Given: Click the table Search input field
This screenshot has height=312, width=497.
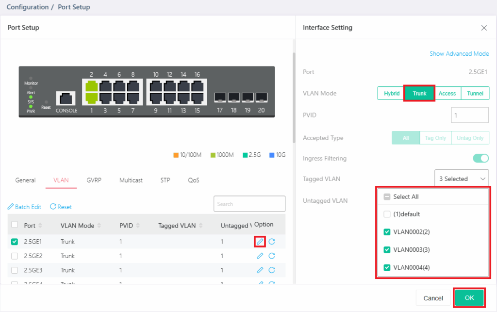Looking at the screenshot, I should coord(249,204).
